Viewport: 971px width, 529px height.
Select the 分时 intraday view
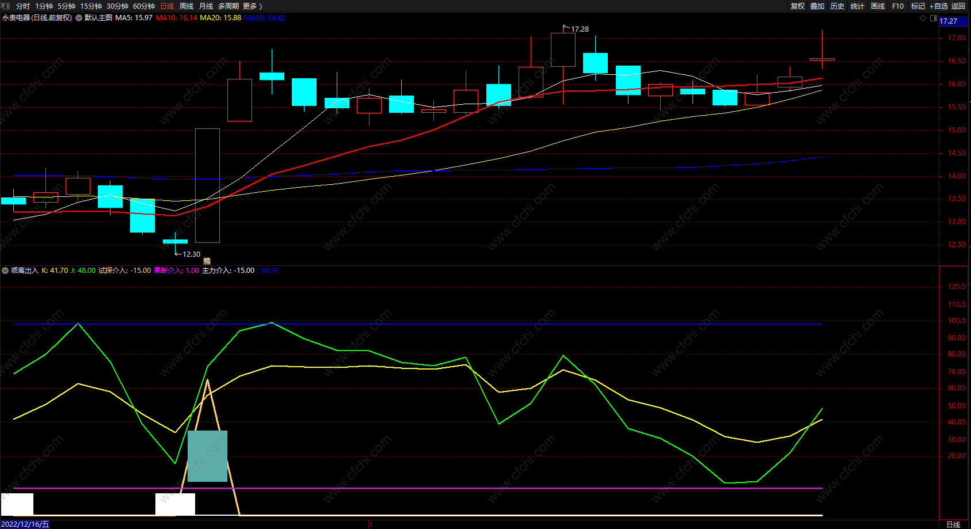23,6
